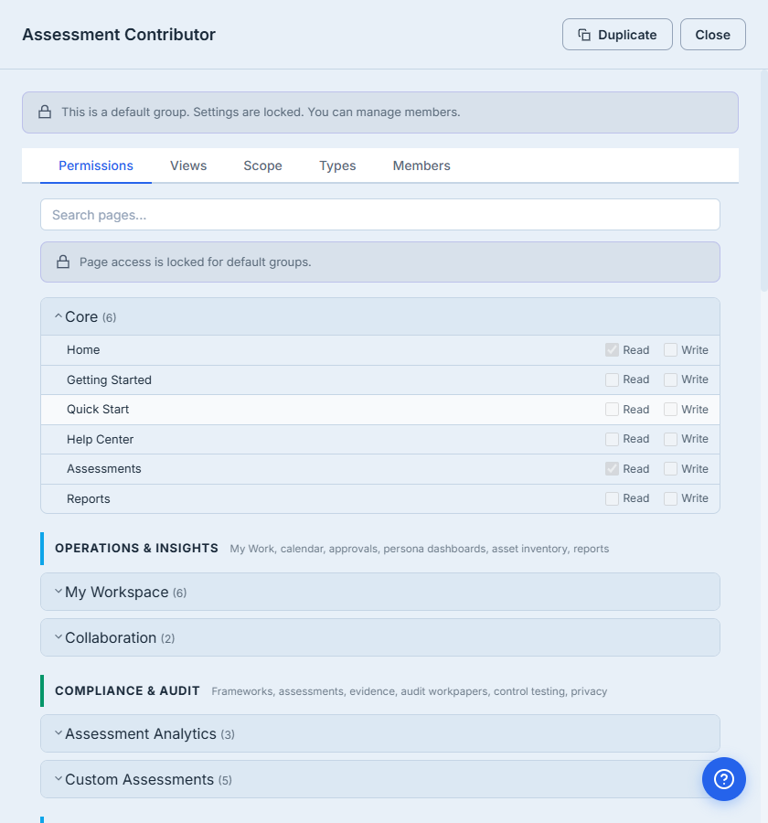The height and width of the screenshot is (823, 768).
Task: Toggle Read checkbox for Help Center
Action: (612, 439)
